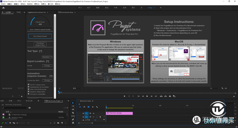Check 'Automatically run on startup'
Screen dimensions: 238x128
point(29,87)
